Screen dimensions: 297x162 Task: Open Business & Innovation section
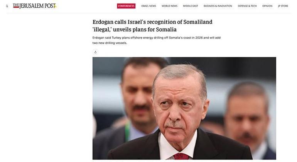pyautogui.click(x=218, y=6)
